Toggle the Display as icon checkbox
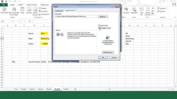Screen dimensions: 177x99 99,28
